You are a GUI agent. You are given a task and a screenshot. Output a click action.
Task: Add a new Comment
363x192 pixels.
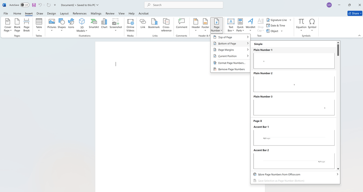181,24
